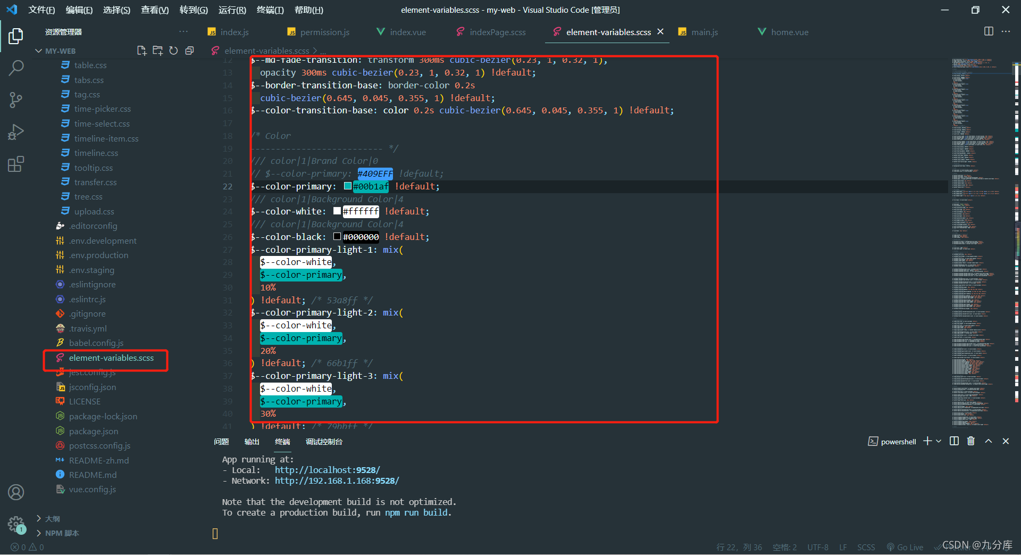Open the 转到(G) menu
The height and width of the screenshot is (555, 1021).
[x=194, y=10]
